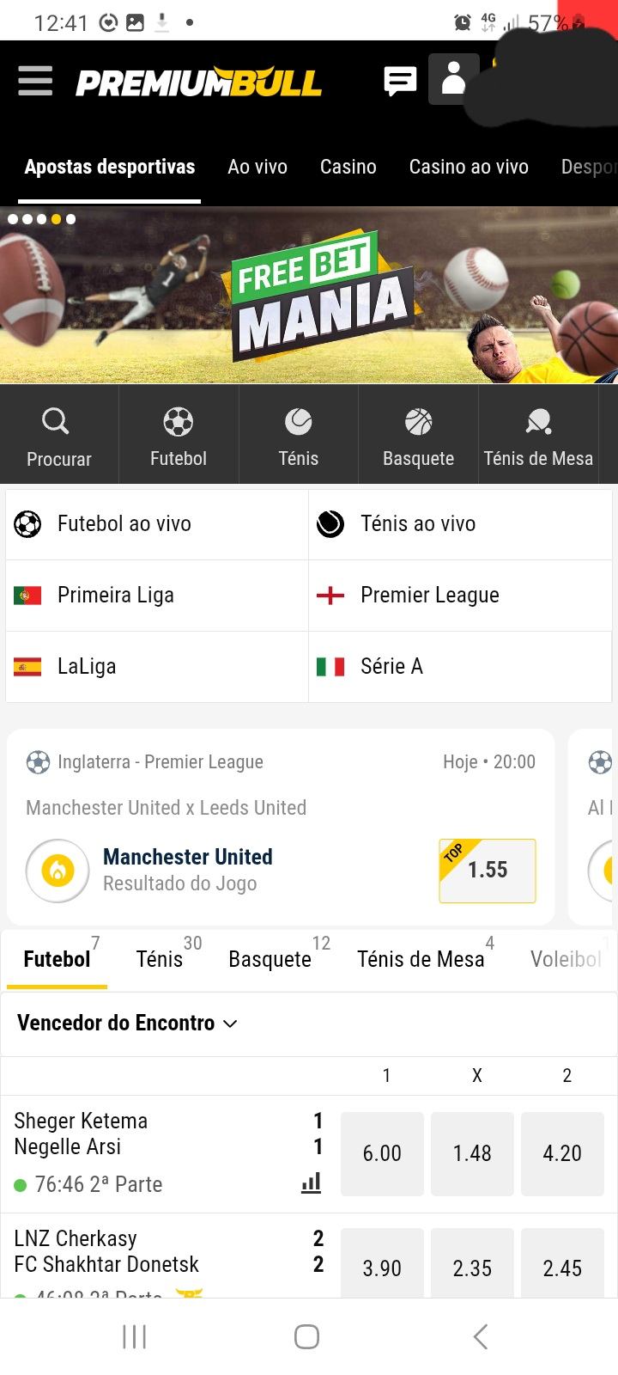Select the Basquete tab in events list
This screenshot has height=1375, width=618.
(x=270, y=959)
